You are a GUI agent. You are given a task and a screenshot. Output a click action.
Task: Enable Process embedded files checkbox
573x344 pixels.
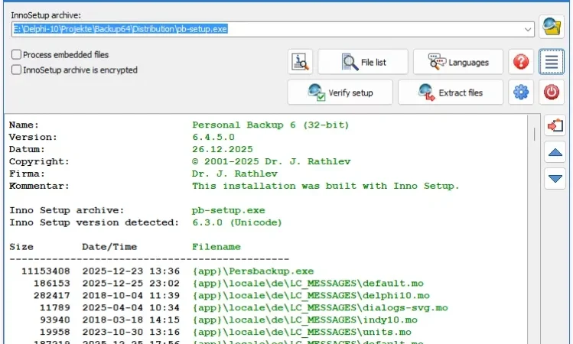coord(16,55)
